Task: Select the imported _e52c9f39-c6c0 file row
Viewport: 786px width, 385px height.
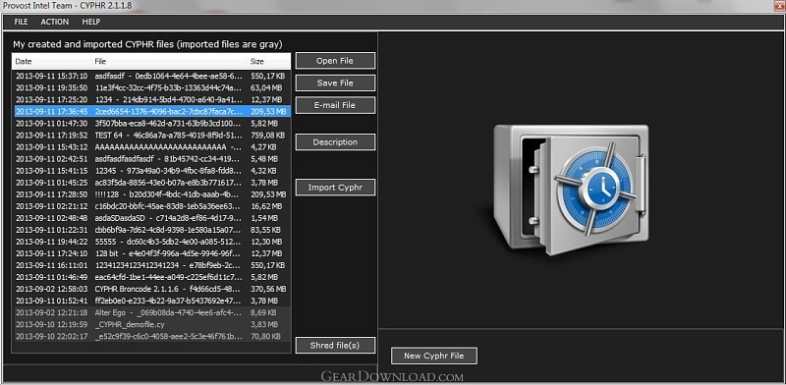Action: [x=151, y=336]
